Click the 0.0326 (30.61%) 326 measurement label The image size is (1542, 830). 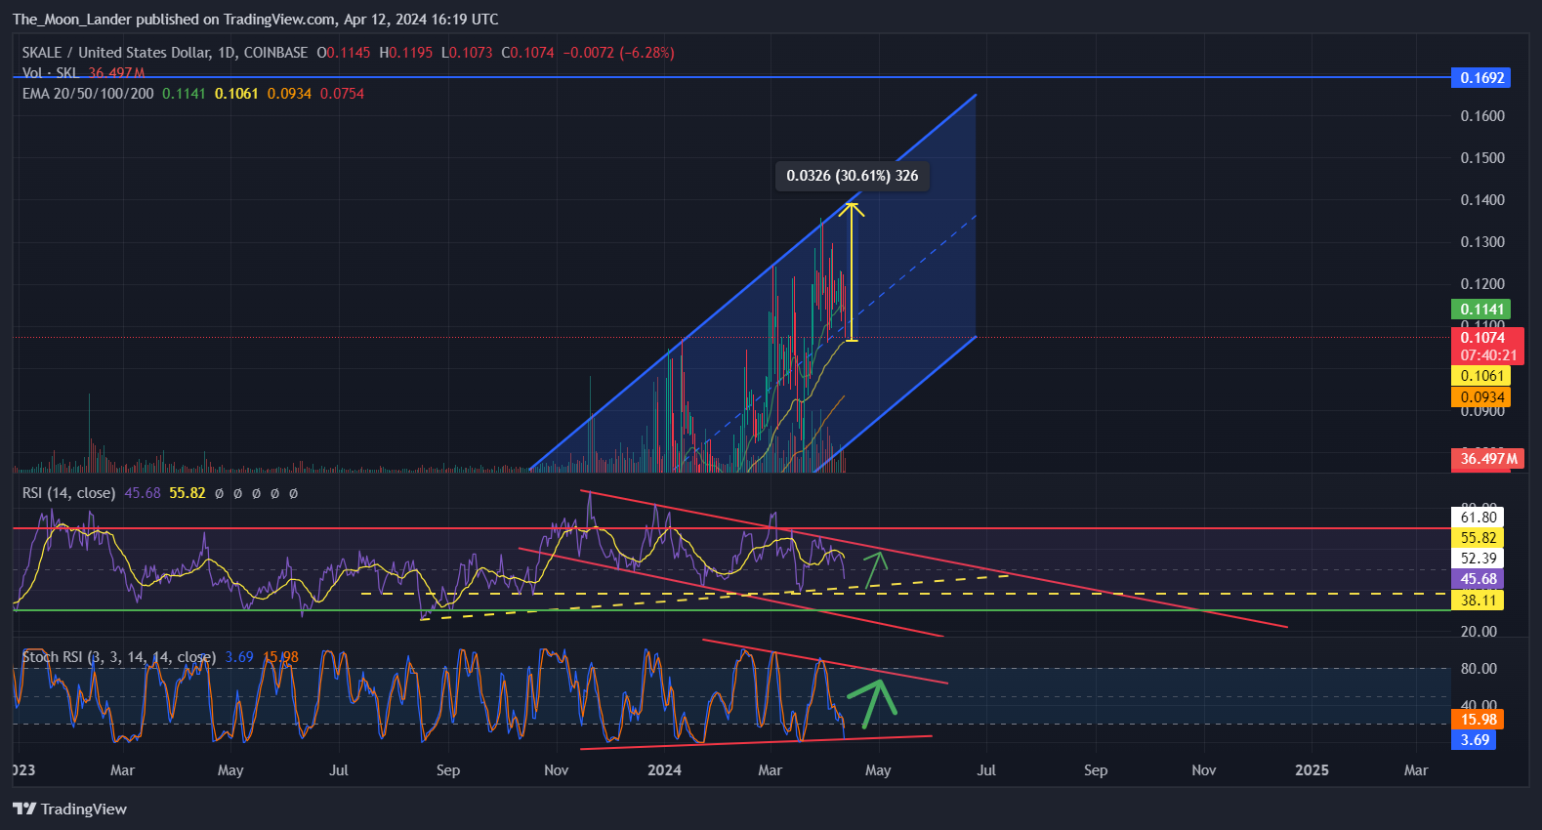click(x=853, y=176)
